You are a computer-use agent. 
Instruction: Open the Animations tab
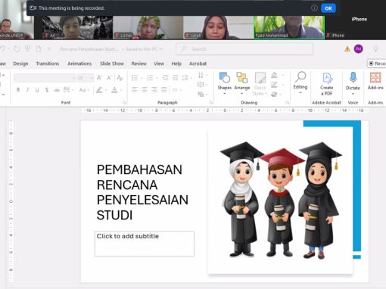pos(79,64)
